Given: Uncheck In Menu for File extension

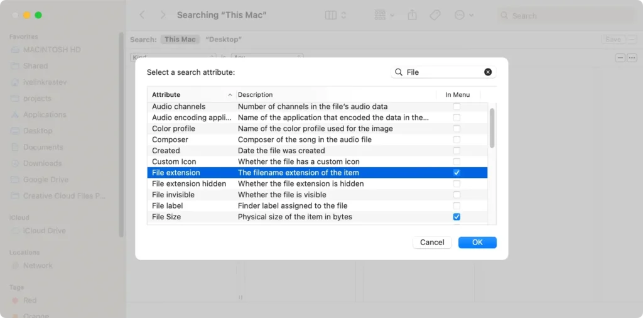Looking at the screenshot, I should coord(457,173).
